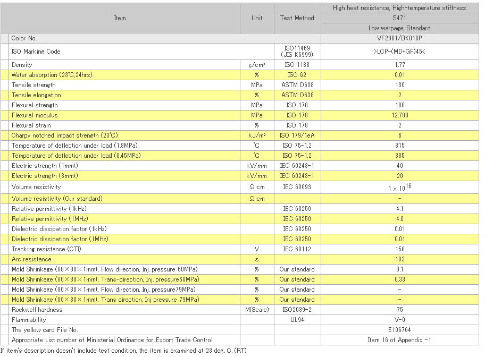This screenshot has height=357, width=493.
Task: Select the IEC 60093 test method cell
Action: 297,187
